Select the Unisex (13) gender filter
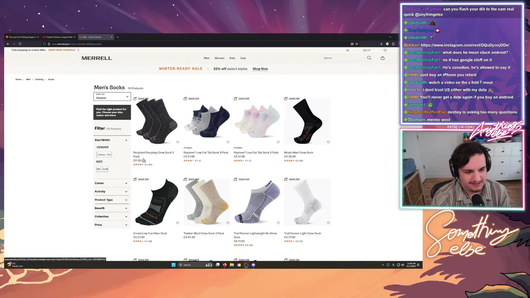Screen dimensions: 530x298 click(104, 154)
